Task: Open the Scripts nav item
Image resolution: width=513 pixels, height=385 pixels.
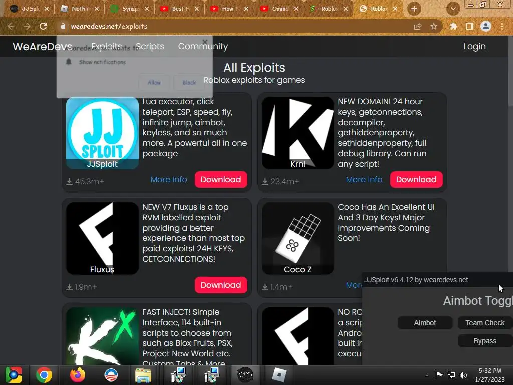Action: point(150,46)
